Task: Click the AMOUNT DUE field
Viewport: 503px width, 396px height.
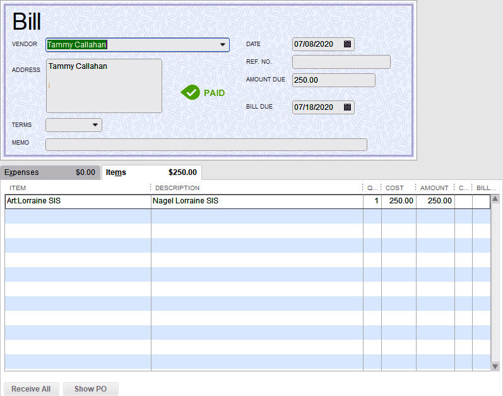Action: 333,80
